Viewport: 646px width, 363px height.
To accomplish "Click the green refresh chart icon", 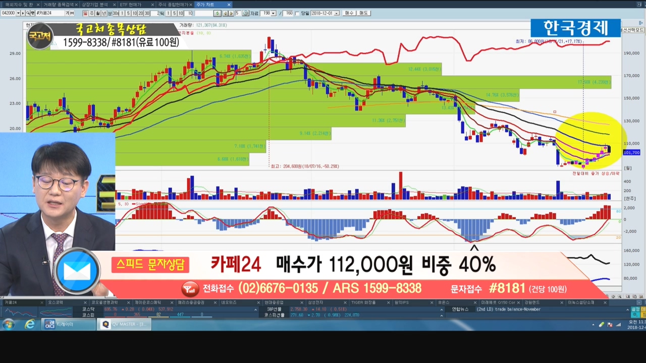I will 217,13.
